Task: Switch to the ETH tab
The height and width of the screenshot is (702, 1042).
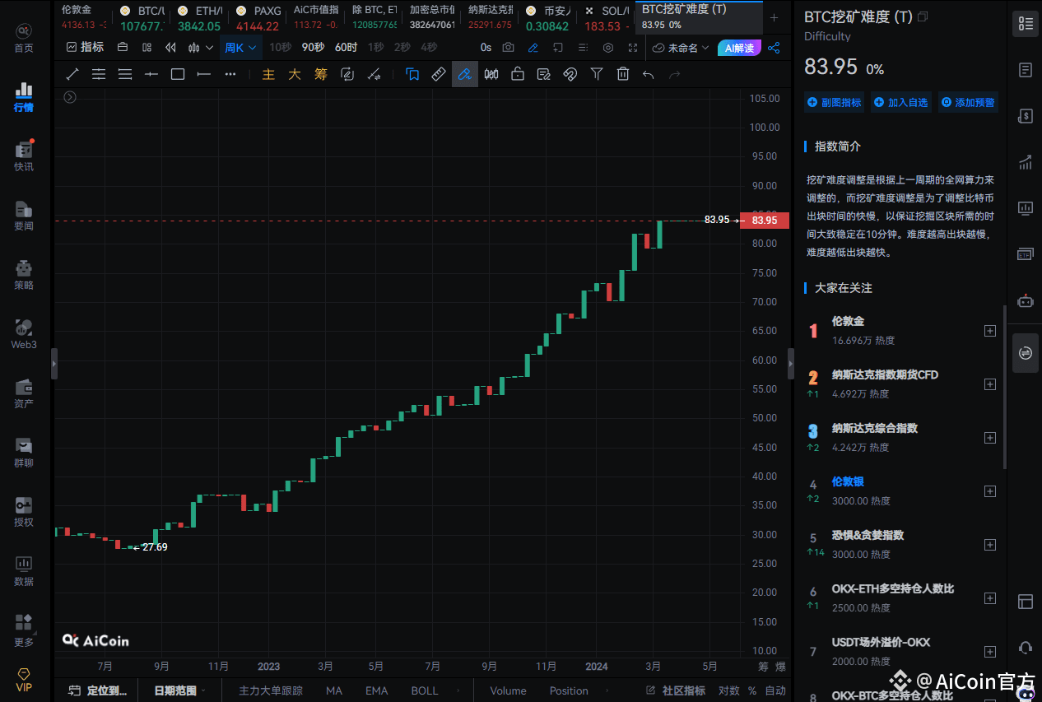Action: pyautogui.click(x=200, y=16)
